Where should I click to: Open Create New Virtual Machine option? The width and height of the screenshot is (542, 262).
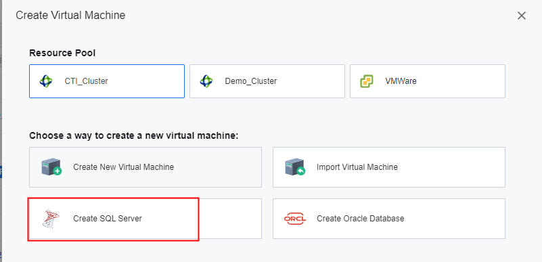point(145,167)
